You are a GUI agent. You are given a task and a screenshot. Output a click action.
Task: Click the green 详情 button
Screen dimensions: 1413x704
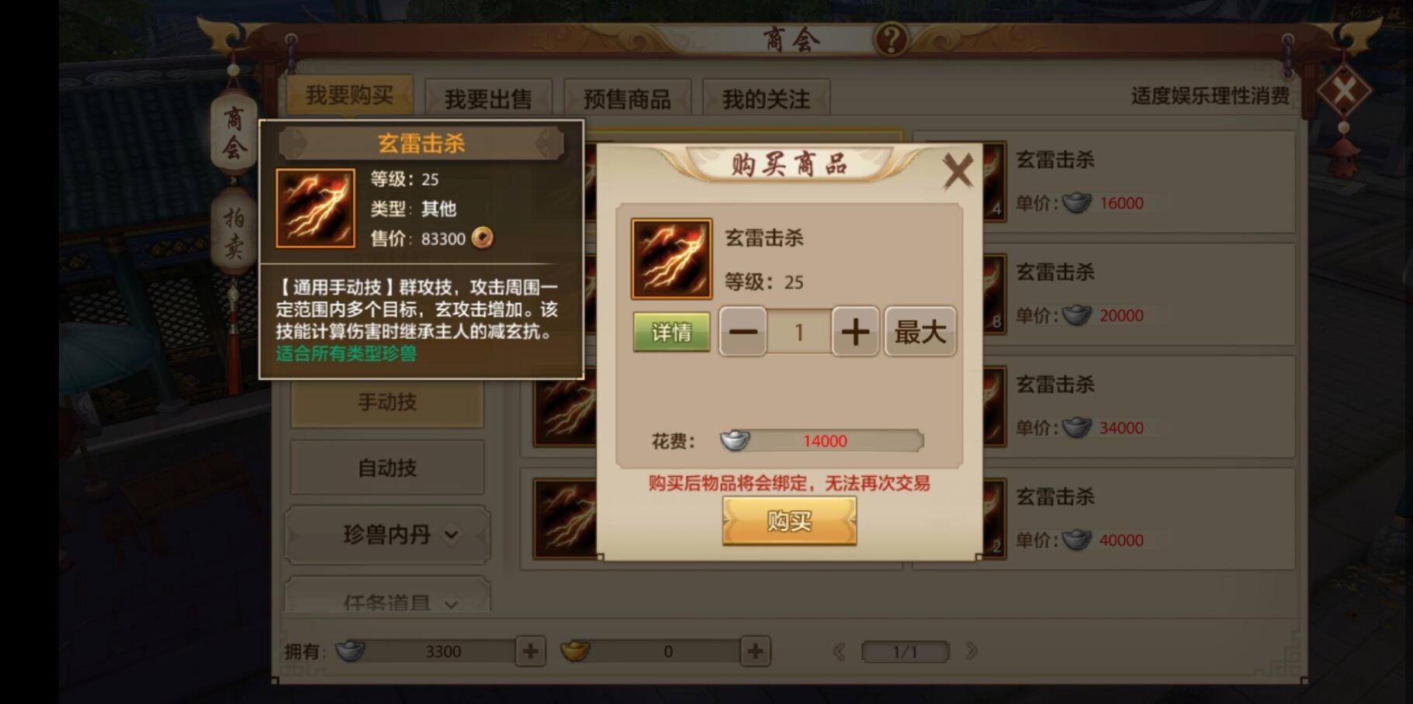671,333
